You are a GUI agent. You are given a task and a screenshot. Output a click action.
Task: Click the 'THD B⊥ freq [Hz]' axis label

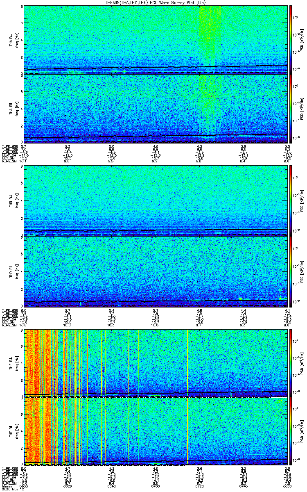14,201
